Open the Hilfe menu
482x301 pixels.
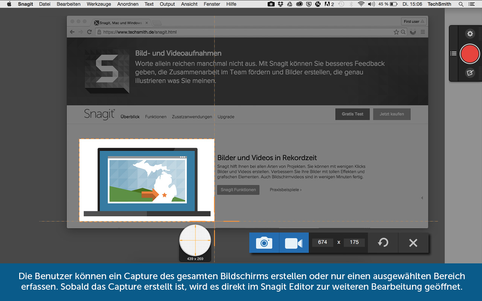231,4
